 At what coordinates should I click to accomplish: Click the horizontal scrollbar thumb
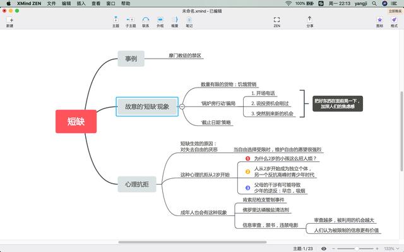tap(192, 242)
